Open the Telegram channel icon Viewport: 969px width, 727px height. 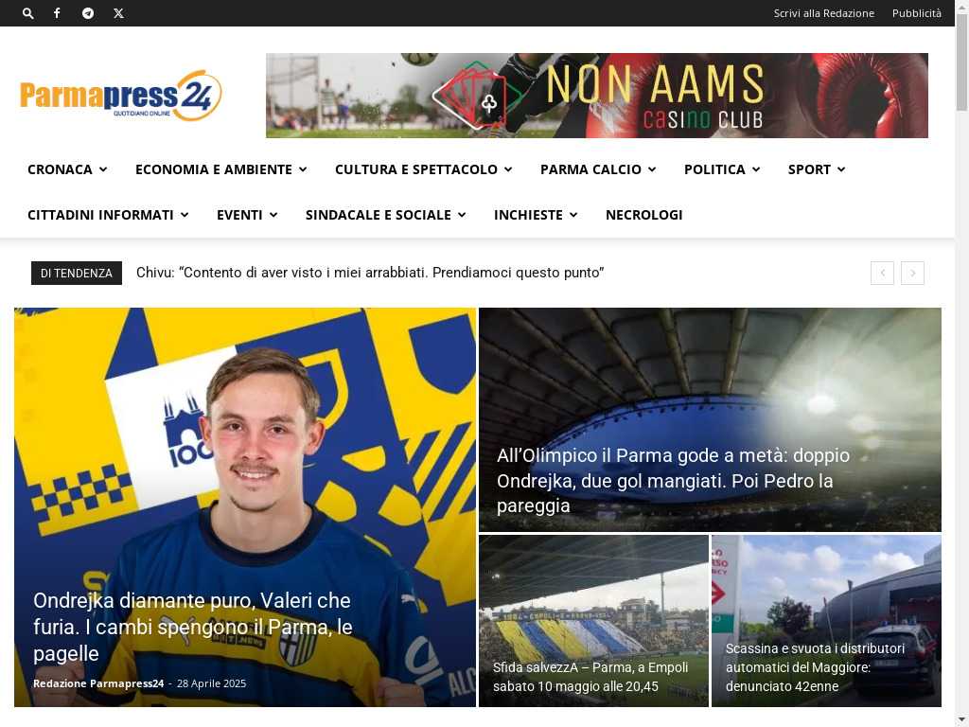pyautogui.click(x=88, y=13)
